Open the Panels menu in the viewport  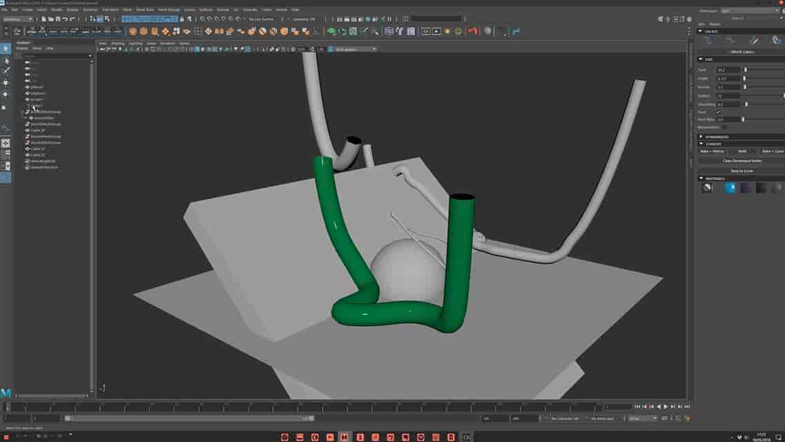pyautogui.click(x=184, y=43)
